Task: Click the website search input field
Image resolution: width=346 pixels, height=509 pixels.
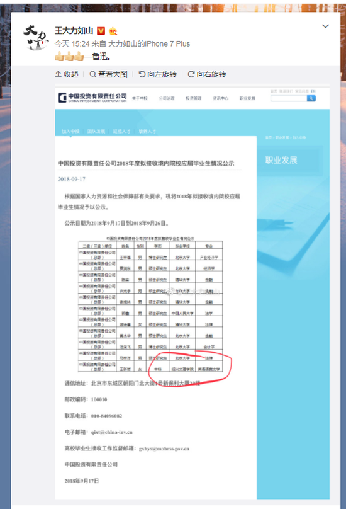Action: click(x=289, y=98)
